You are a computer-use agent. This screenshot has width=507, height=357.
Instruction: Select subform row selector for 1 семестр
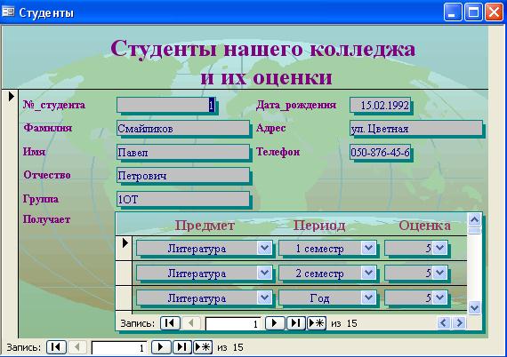pos(125,249)
